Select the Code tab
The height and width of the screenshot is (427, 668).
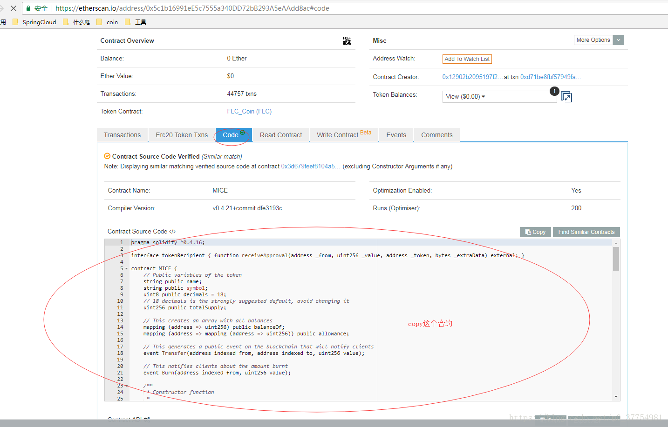point(233,135)
